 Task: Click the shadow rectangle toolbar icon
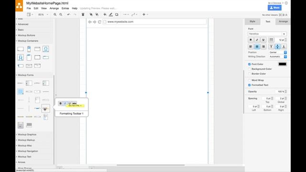coord(117,14)
